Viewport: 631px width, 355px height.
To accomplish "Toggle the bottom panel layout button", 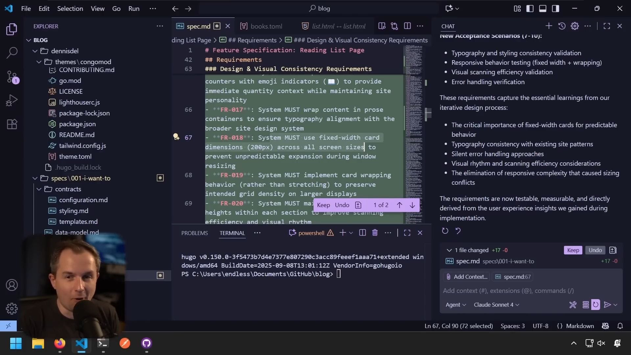I will click(x=543, y=9).
